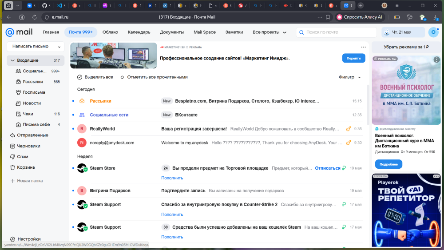
Task: Open Письма себе folder
Action: 36,124
